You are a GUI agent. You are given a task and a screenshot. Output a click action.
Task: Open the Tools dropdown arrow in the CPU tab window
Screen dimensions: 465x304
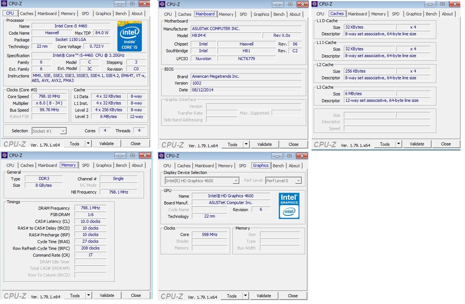click(x=88, y=144)
